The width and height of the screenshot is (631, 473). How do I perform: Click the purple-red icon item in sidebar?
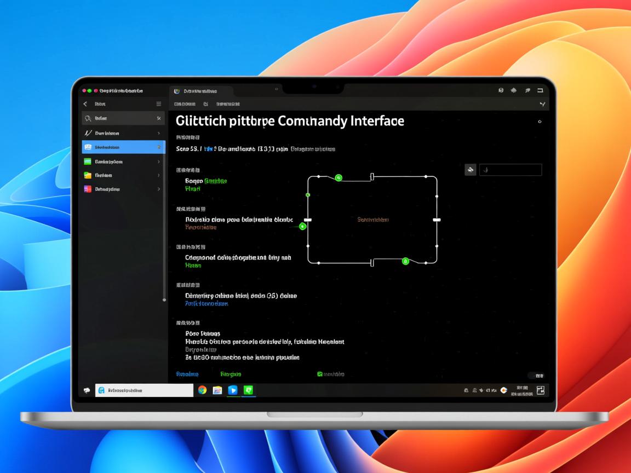click(88, 189)
